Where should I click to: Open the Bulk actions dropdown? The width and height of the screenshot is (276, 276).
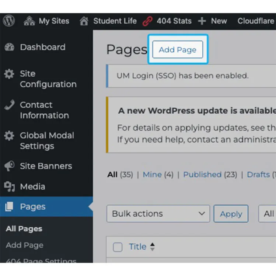tap(158, 214)
